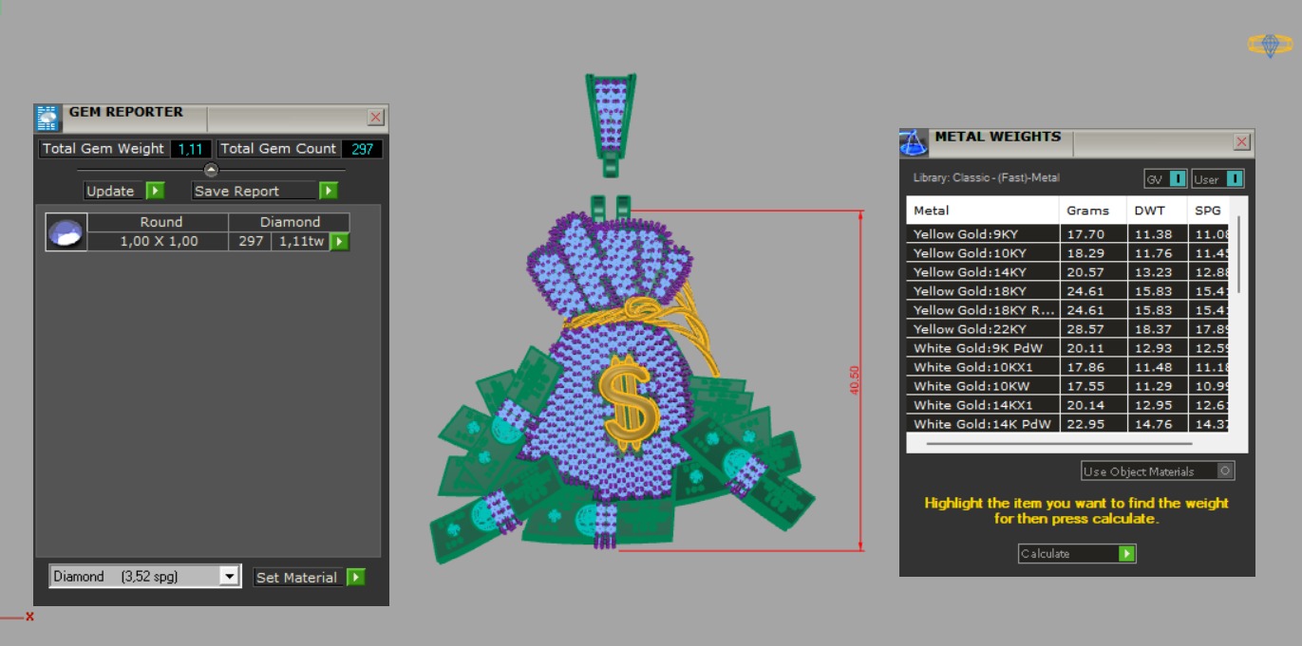Viewport: 1302px width, 646px height.
Task: Click the green arrow on Calculate
Action: (1126, 553)
